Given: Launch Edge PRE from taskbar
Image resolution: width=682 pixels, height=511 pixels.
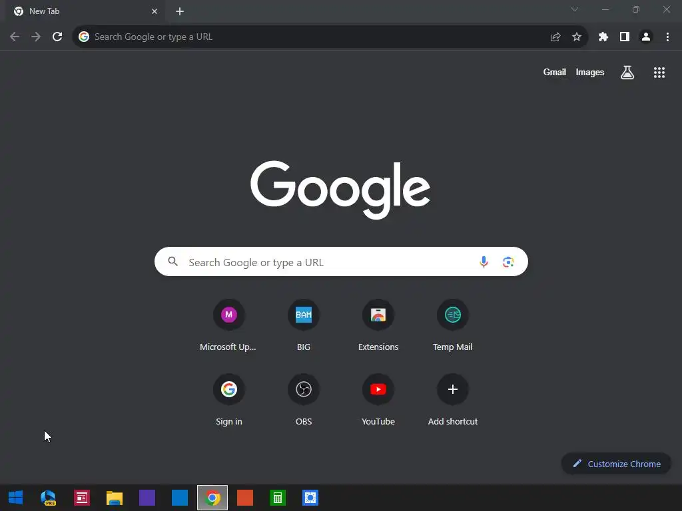Looking at the screenshot, I should [48, 498].
